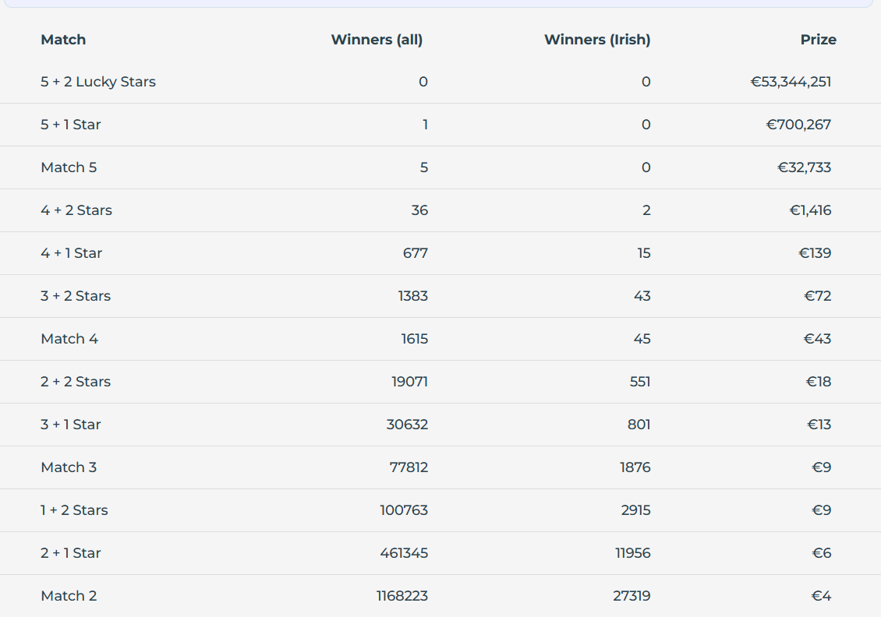
Task: Click the Prize column header
Action: [x=818, y=40]
